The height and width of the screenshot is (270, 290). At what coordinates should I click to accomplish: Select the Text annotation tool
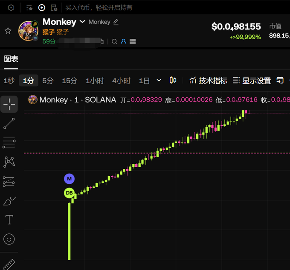point(9,220)
